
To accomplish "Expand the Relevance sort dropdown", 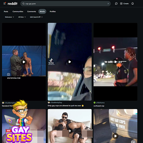I will click(9, 17).
